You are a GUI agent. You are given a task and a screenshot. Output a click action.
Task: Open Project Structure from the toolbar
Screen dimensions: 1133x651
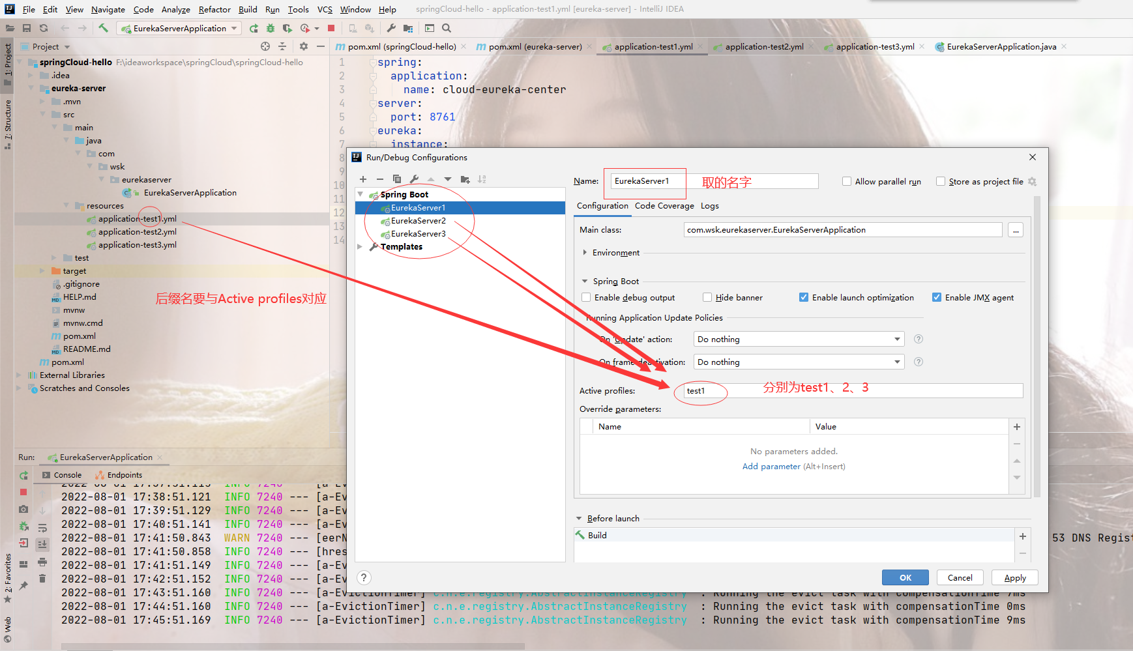pyautogui.click(x=408, y=28)
